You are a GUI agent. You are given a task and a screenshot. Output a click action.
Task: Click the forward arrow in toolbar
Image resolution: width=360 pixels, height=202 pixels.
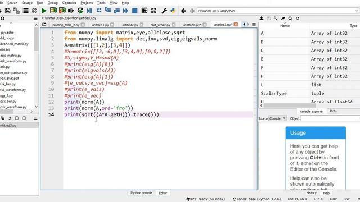coord(192,11)
